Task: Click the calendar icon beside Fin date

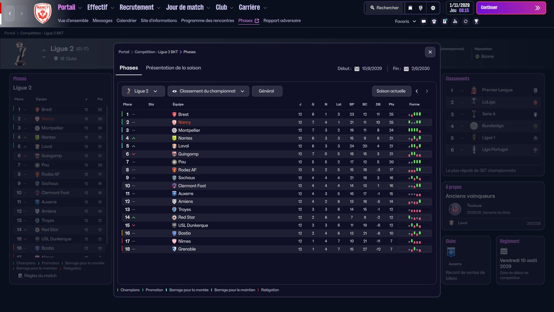Action: click(406, 68)
